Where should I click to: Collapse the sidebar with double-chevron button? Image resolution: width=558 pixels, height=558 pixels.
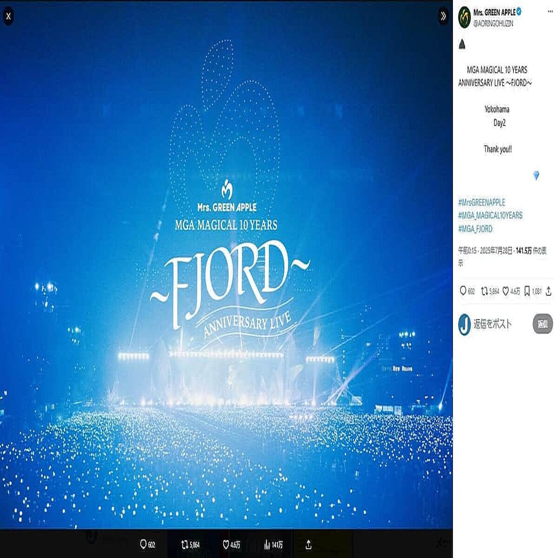point(443,17)
